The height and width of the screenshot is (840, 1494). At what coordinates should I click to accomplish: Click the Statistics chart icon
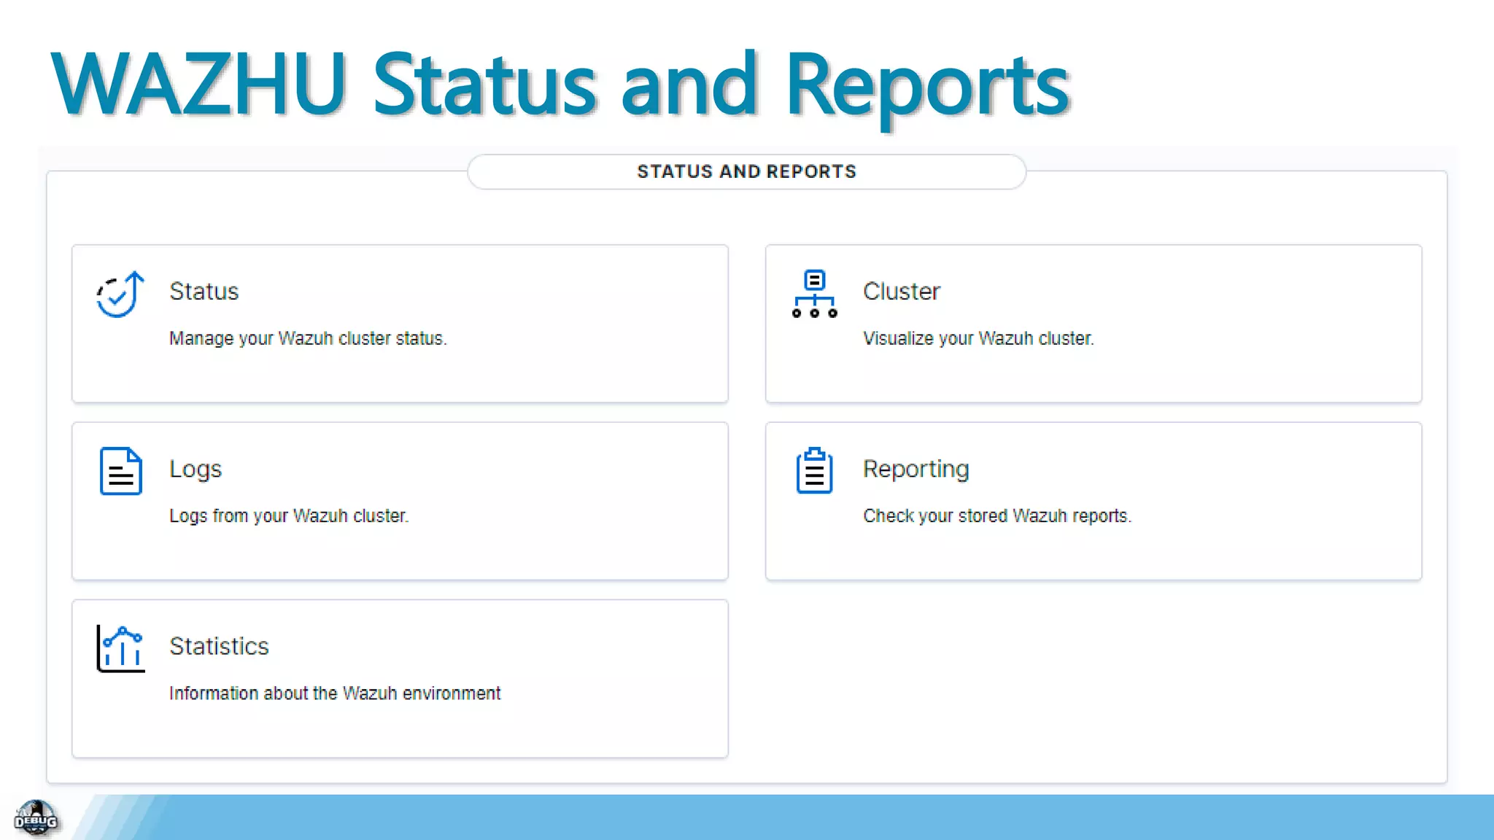(x=120, y=648)
